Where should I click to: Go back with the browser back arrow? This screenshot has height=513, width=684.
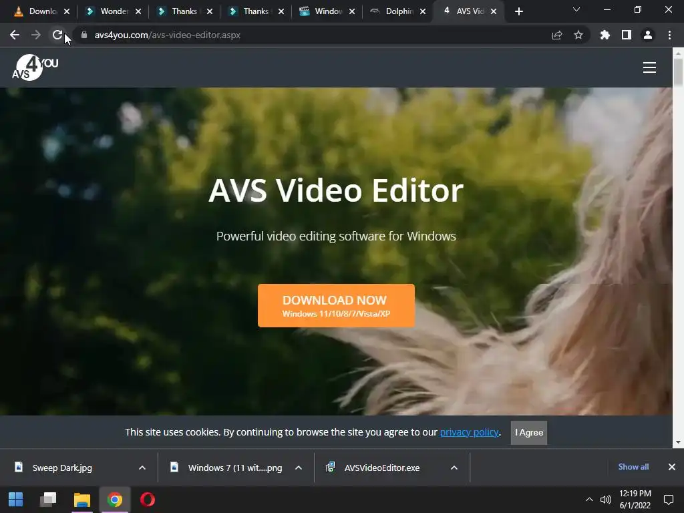coord(15,35)
